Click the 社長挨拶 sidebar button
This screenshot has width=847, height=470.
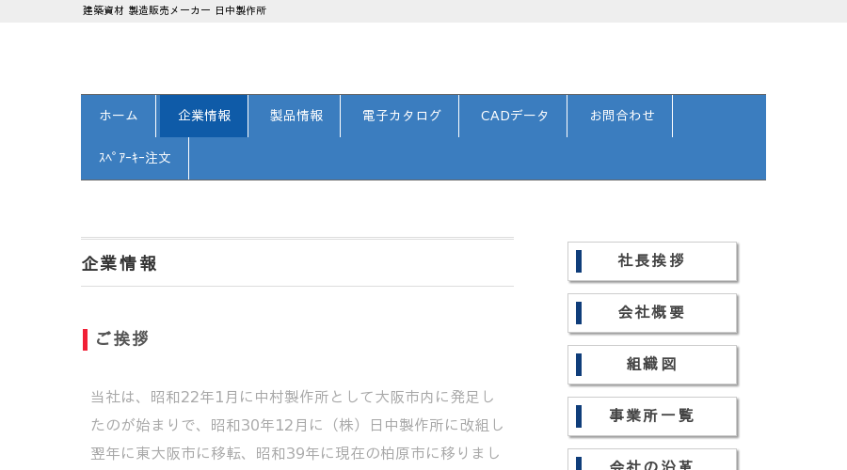tap(652, 261)
